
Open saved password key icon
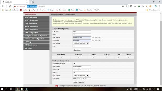click(x=123, y=6)
